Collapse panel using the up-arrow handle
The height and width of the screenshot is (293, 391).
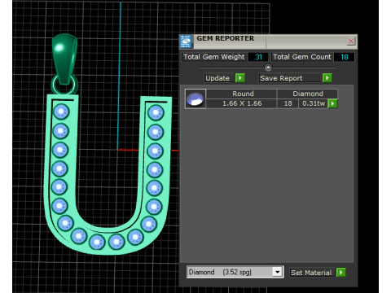click(x=268, y=68)
